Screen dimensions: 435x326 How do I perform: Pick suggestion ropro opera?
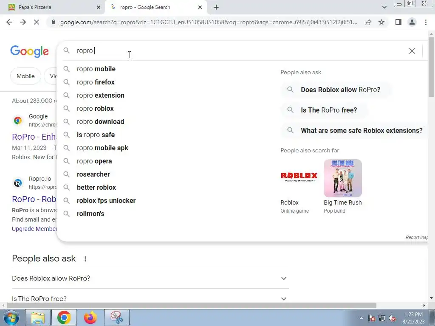point(94,161)
